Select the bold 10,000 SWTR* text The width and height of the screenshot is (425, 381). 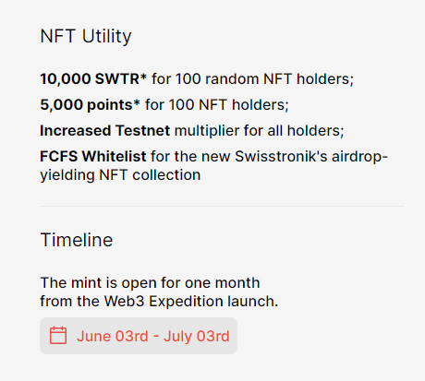coord(93,79)
